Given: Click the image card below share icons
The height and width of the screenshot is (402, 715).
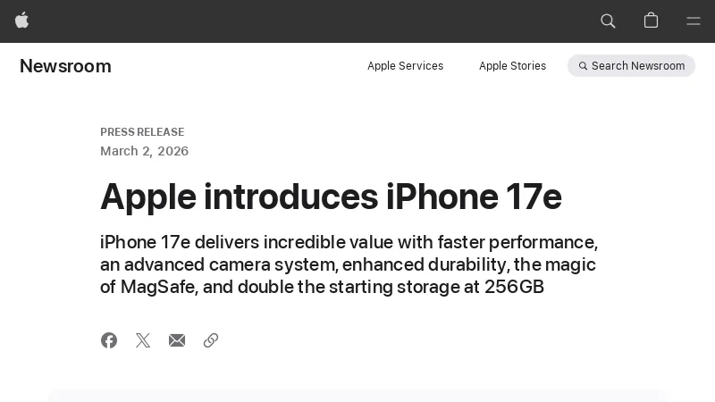Looking at the screenshot, I should click(x=357, y=395).
